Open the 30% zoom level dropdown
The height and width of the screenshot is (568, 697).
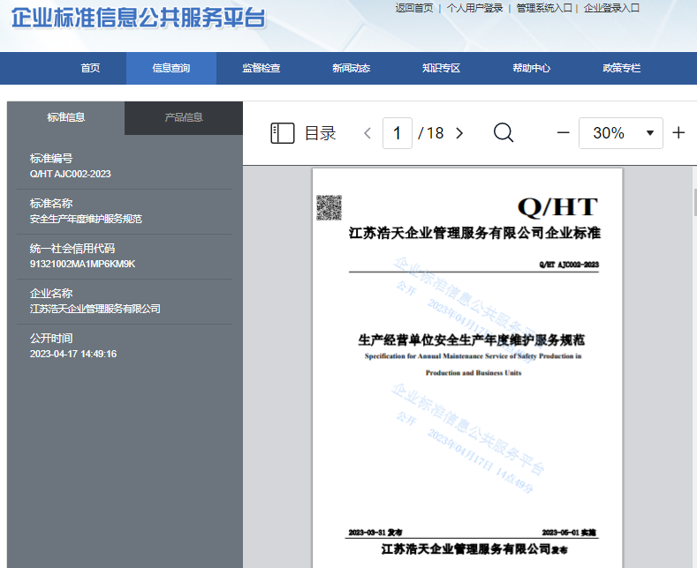tap(620, 133)
